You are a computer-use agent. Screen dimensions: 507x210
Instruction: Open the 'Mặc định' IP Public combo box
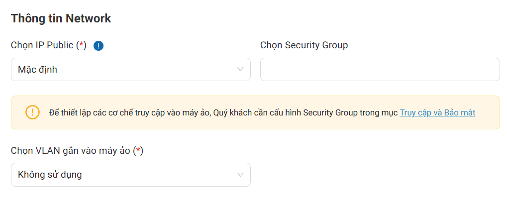pyautogui.click(x=130, y=69)
